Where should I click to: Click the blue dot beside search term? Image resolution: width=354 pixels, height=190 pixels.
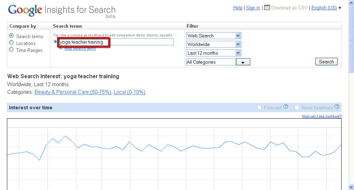coord(55,42)
